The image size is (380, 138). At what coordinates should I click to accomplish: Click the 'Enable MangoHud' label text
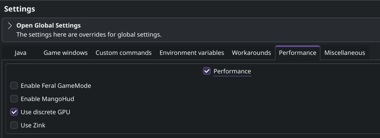(x=47, y=99)
